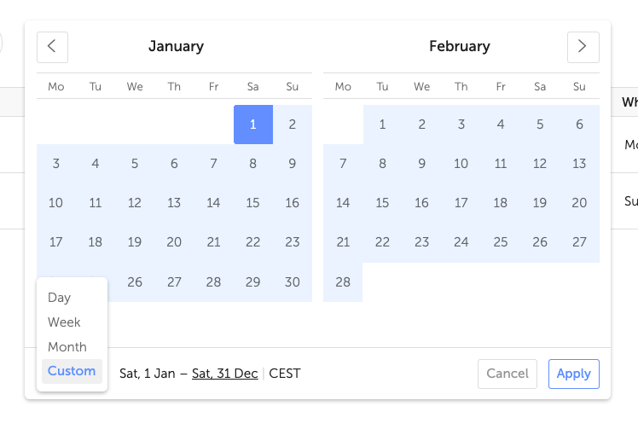Select the Month range option

point(67,347)
